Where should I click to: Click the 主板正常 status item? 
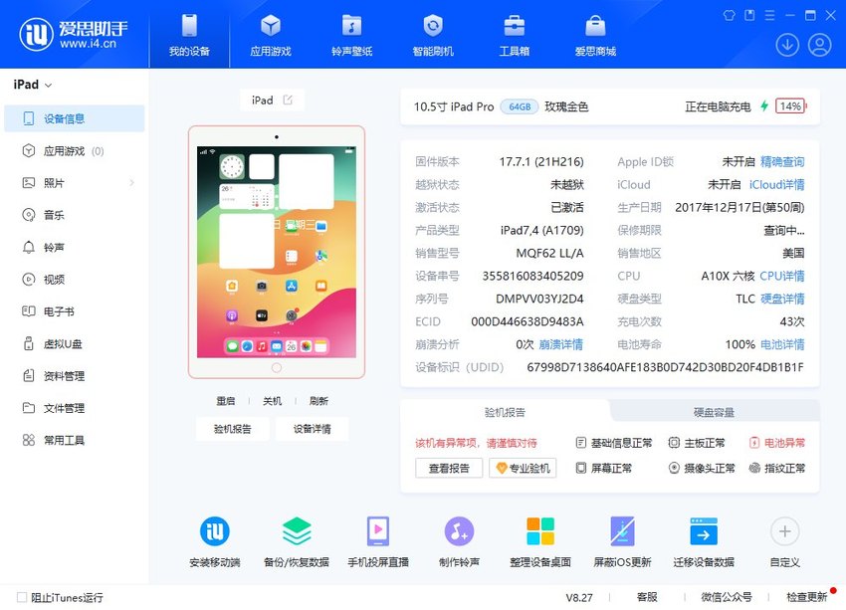point(697,443)
